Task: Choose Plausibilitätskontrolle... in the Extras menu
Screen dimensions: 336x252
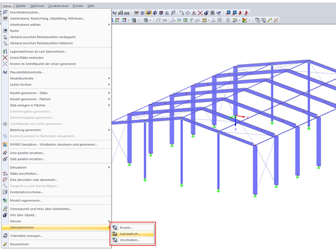Action: click(56, 72)
